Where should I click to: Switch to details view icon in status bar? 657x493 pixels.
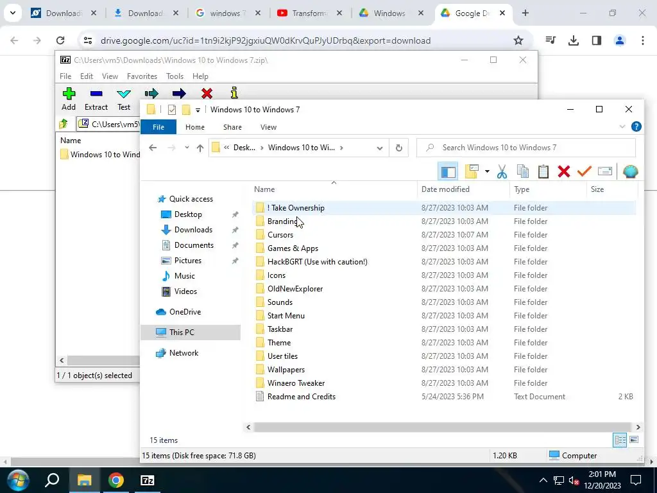(620, 440)
